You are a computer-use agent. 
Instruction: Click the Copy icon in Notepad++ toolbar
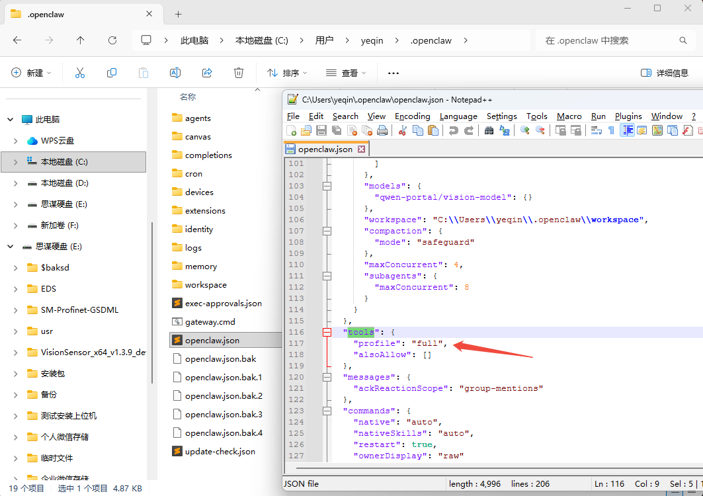click(x=417, y=130)
